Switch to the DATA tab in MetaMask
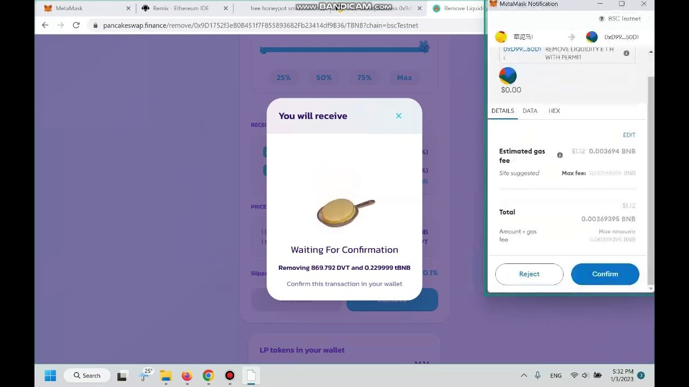Viewport: 689px width, 387px height. tap(530, 111)
